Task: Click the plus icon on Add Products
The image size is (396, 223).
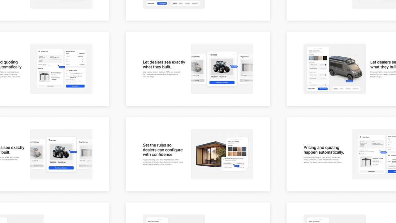Action: pyautogui.click(x=46, y=86)
